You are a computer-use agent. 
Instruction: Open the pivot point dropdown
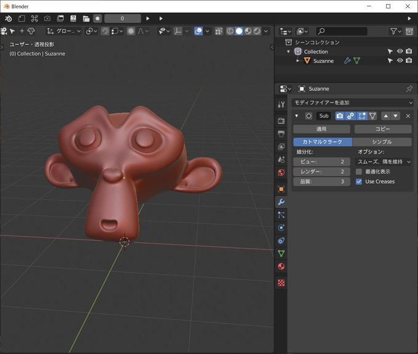91,31
